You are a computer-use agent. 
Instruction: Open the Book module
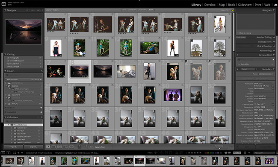pos(231,5)
